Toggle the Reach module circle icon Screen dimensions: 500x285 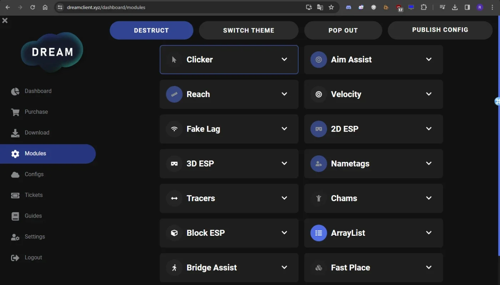click(x=174, y=94)
